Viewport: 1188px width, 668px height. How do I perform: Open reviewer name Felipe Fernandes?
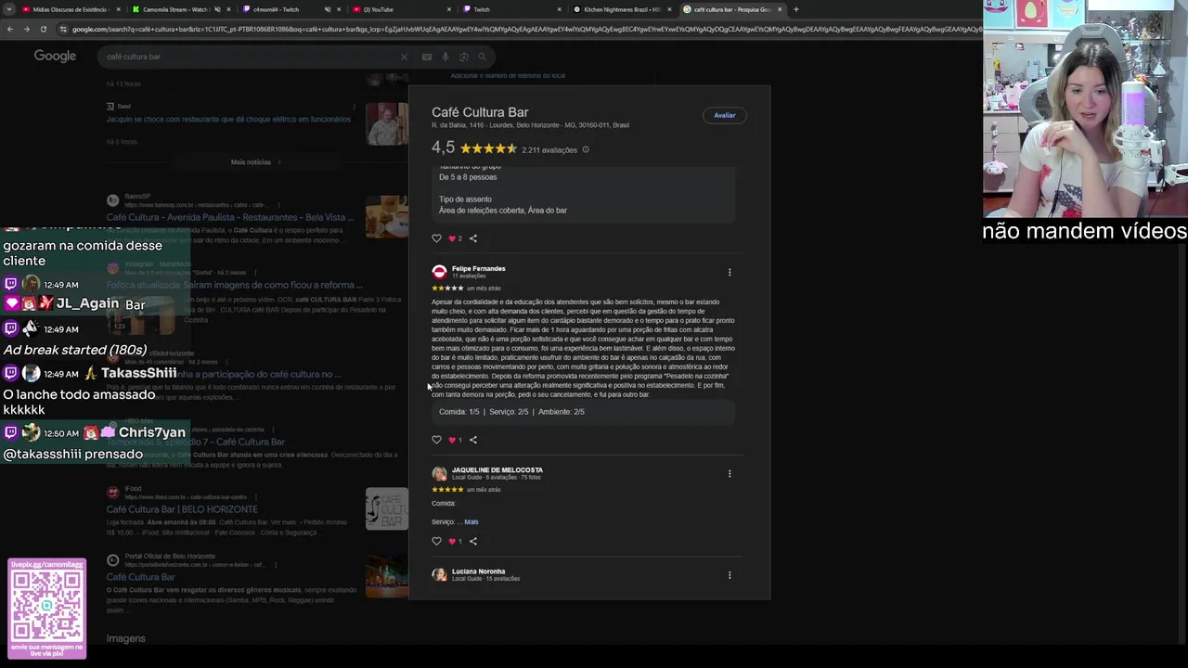click(478, 268)
